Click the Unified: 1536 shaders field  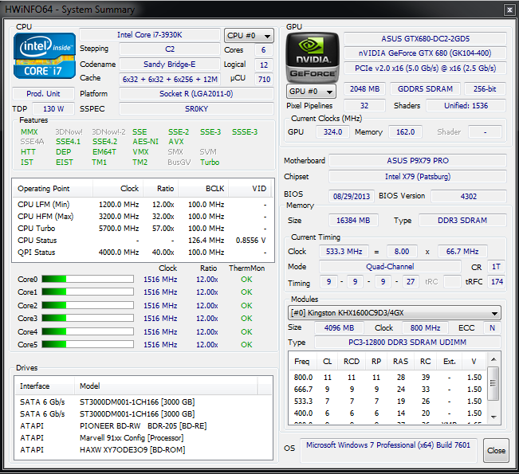click(x=466, y=106)
